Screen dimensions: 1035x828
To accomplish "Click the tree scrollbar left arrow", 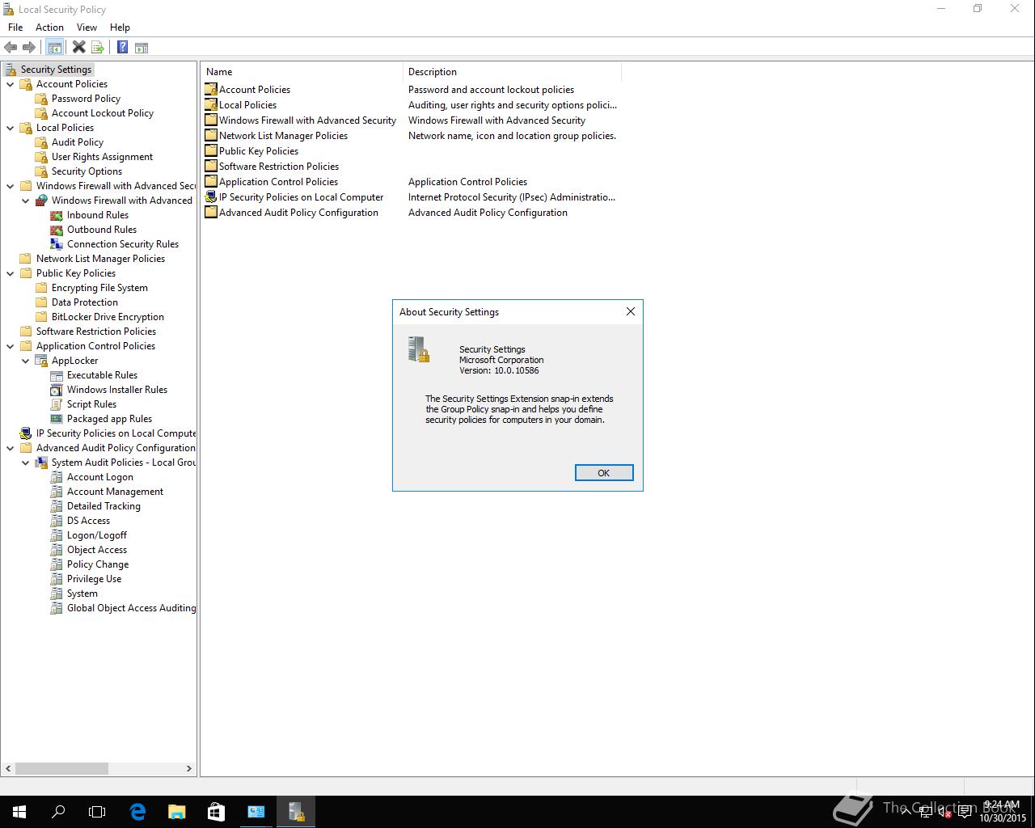I will [x=8, y=769].
